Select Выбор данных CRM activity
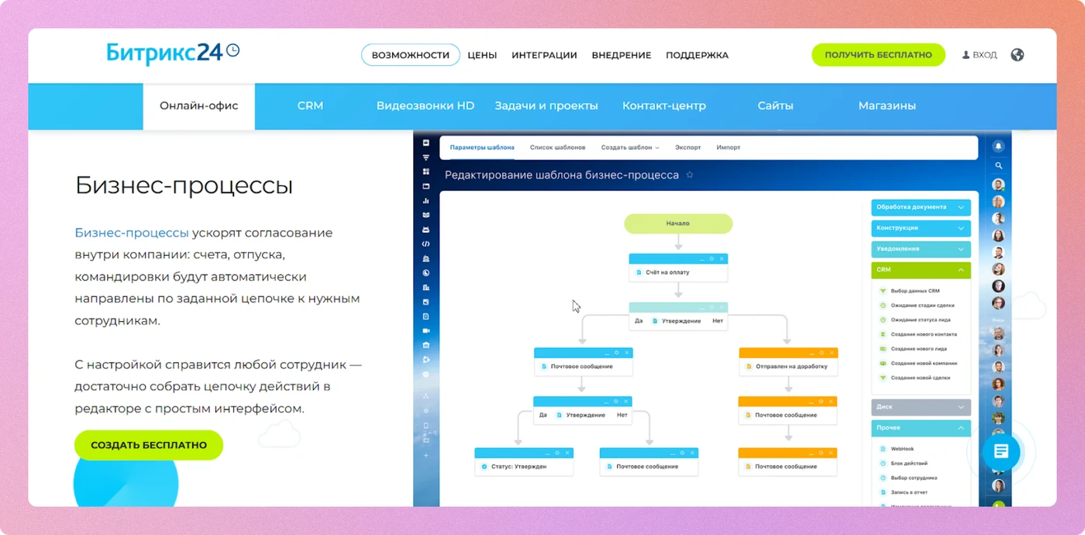This screenshot has width=1085, height=535. pos(914,291)
